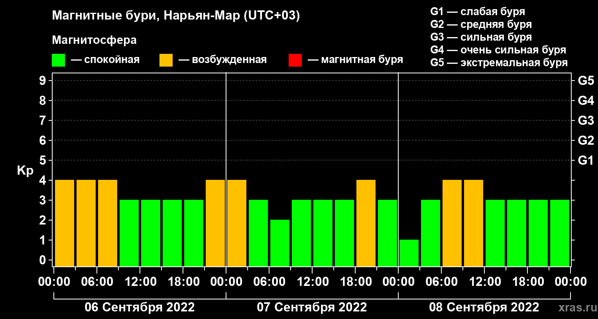This screenshot has width=598, height=319.
Task: Click the '08 Сентября 2022' date label
Action: [484, 307]
